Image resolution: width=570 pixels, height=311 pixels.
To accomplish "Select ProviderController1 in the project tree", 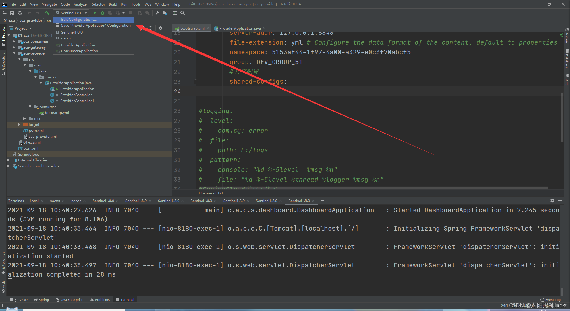I will tap(77, 101).
